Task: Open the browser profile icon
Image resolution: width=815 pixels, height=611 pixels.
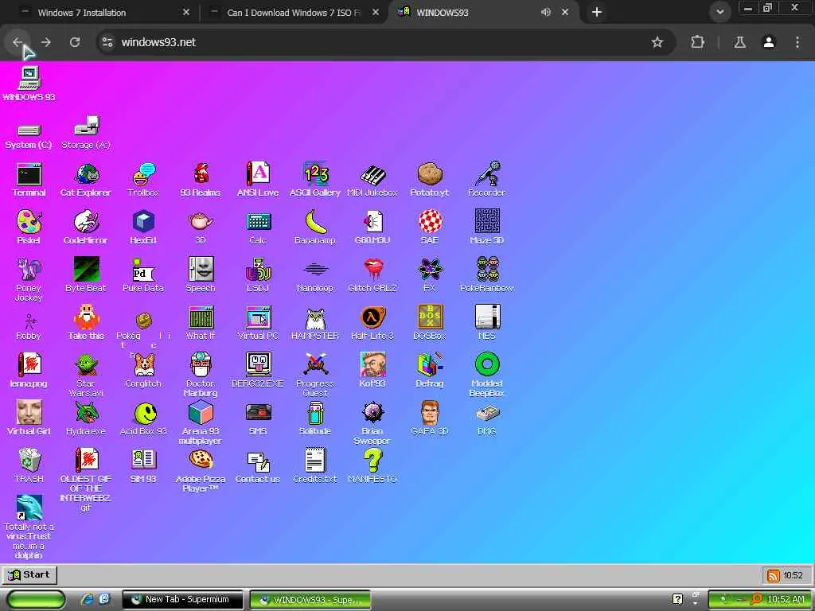Action: 769,42
